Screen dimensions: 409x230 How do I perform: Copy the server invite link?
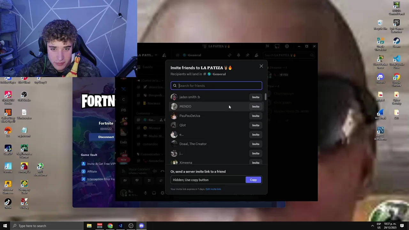[253, 180]
